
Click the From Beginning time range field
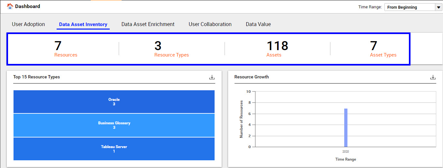pos(410,7)
